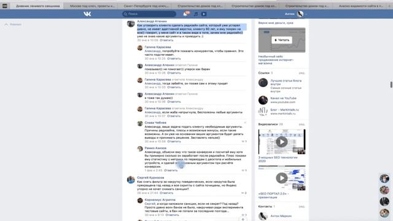
Task: Open link 'Лучшие статьи блога внутри'
Action: coord(286,82)
